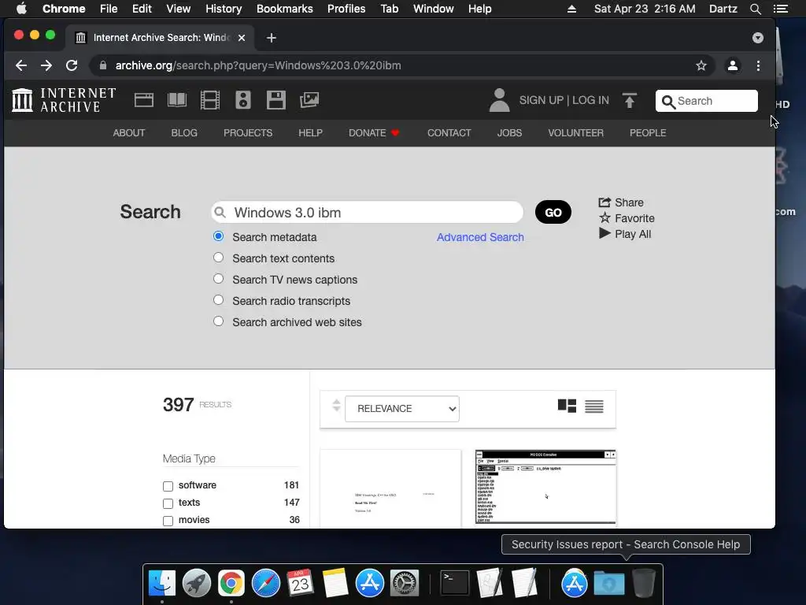Open the Edit menu

point(142,9)
